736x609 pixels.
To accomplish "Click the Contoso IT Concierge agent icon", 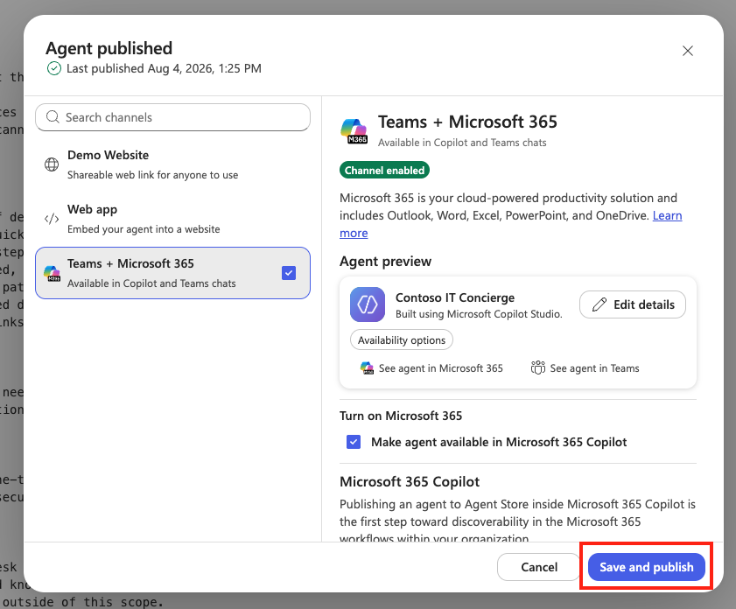I will pyautogui.click(x=368, y=304).
